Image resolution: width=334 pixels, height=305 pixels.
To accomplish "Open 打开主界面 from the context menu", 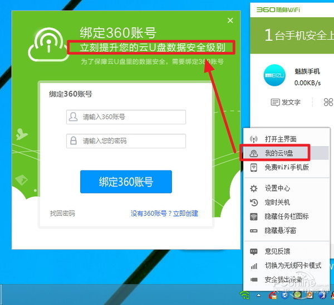I will [x=281, y=139].
